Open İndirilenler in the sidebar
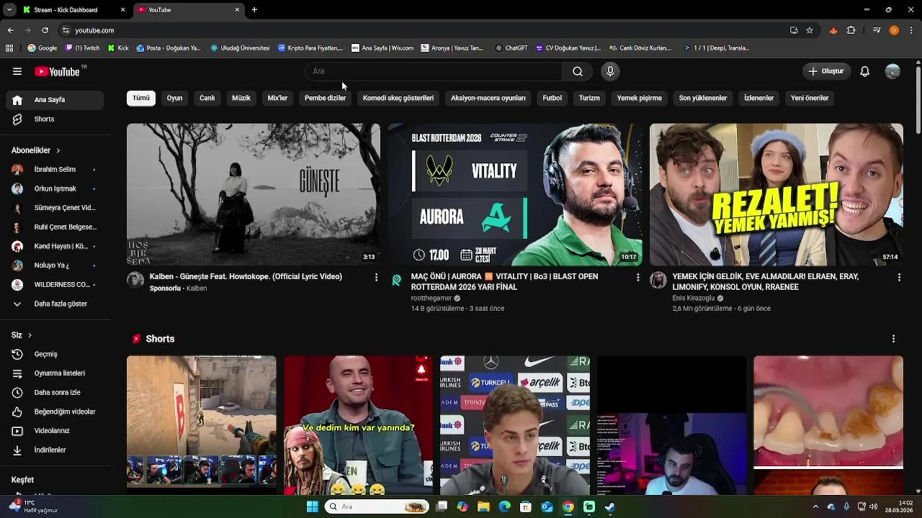922x518 pixels. click(x=55, y=450)
